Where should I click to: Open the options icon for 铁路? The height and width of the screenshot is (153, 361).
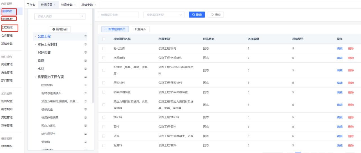85,61
